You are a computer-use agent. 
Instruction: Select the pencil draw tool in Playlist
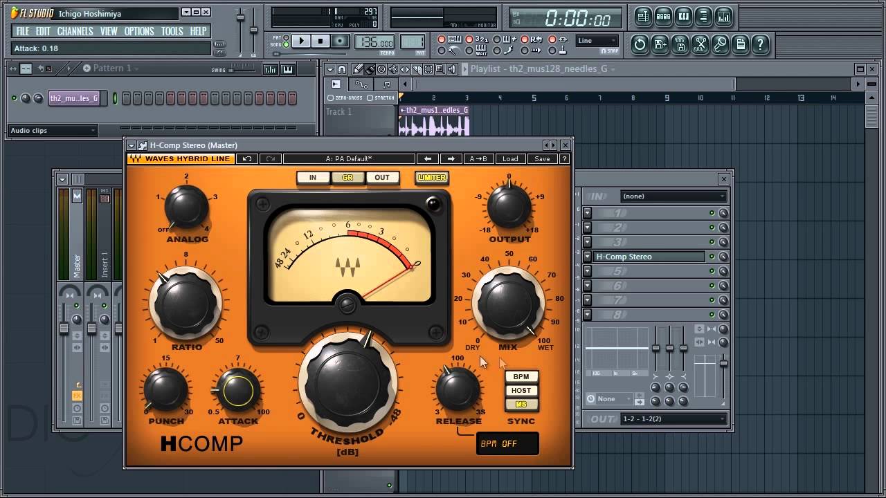tap(358, 69)
